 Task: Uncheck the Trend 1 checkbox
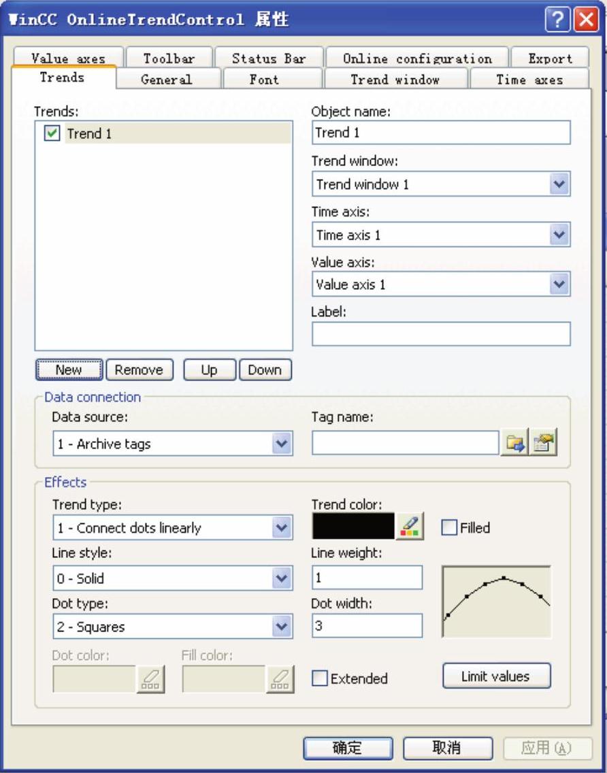point(52,133)
